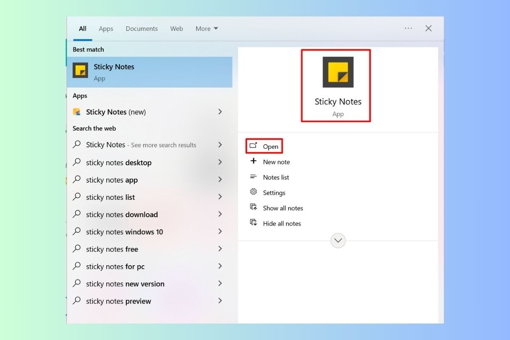Select the All tab
Viewport: 510px width, 340px height.
pos(82,28)
